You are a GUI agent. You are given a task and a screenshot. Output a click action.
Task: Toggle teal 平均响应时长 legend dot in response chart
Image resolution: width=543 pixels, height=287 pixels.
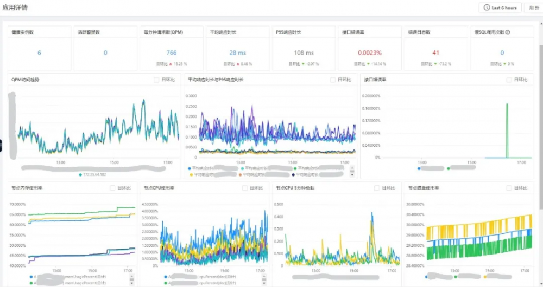[242, 168]
